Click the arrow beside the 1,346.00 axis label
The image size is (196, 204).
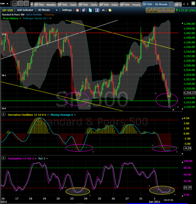pyautogui.click(x=182, y=23)
